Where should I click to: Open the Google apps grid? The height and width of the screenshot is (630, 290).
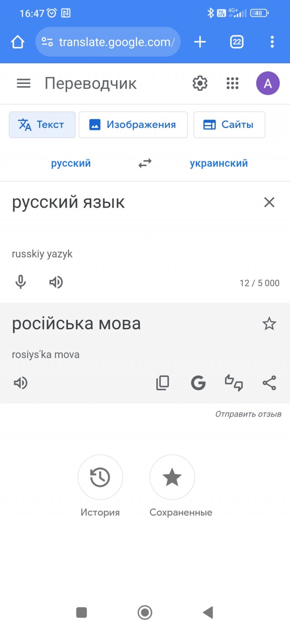click(x=232, y=83)
